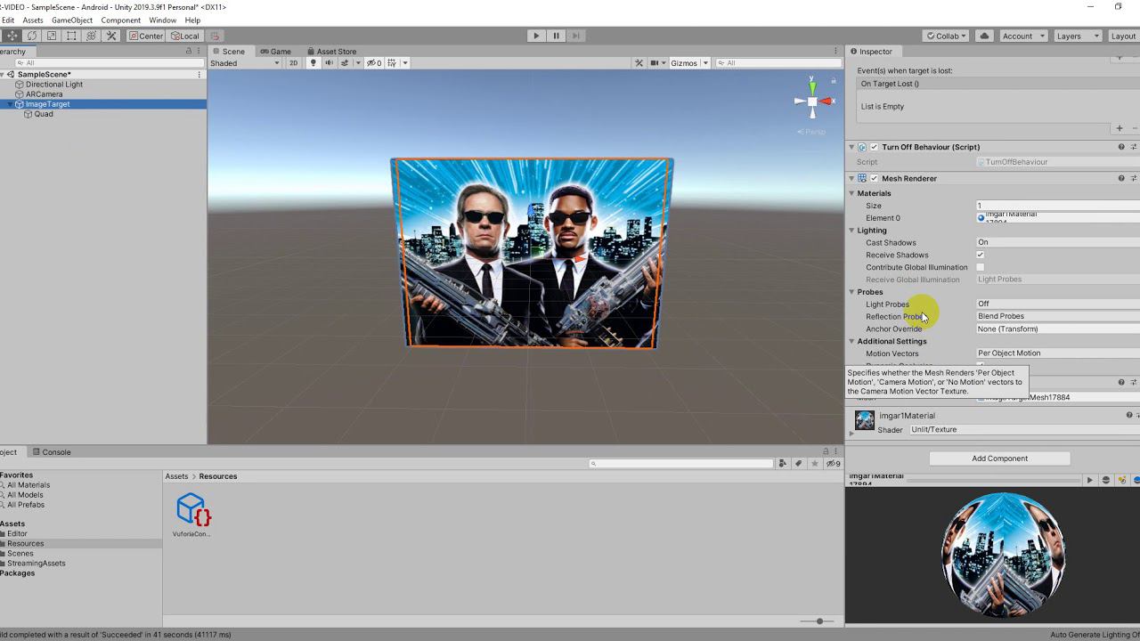
Task: Select the Move tool in toolbar
Action: pyautogui.click(x=12, y=36)
